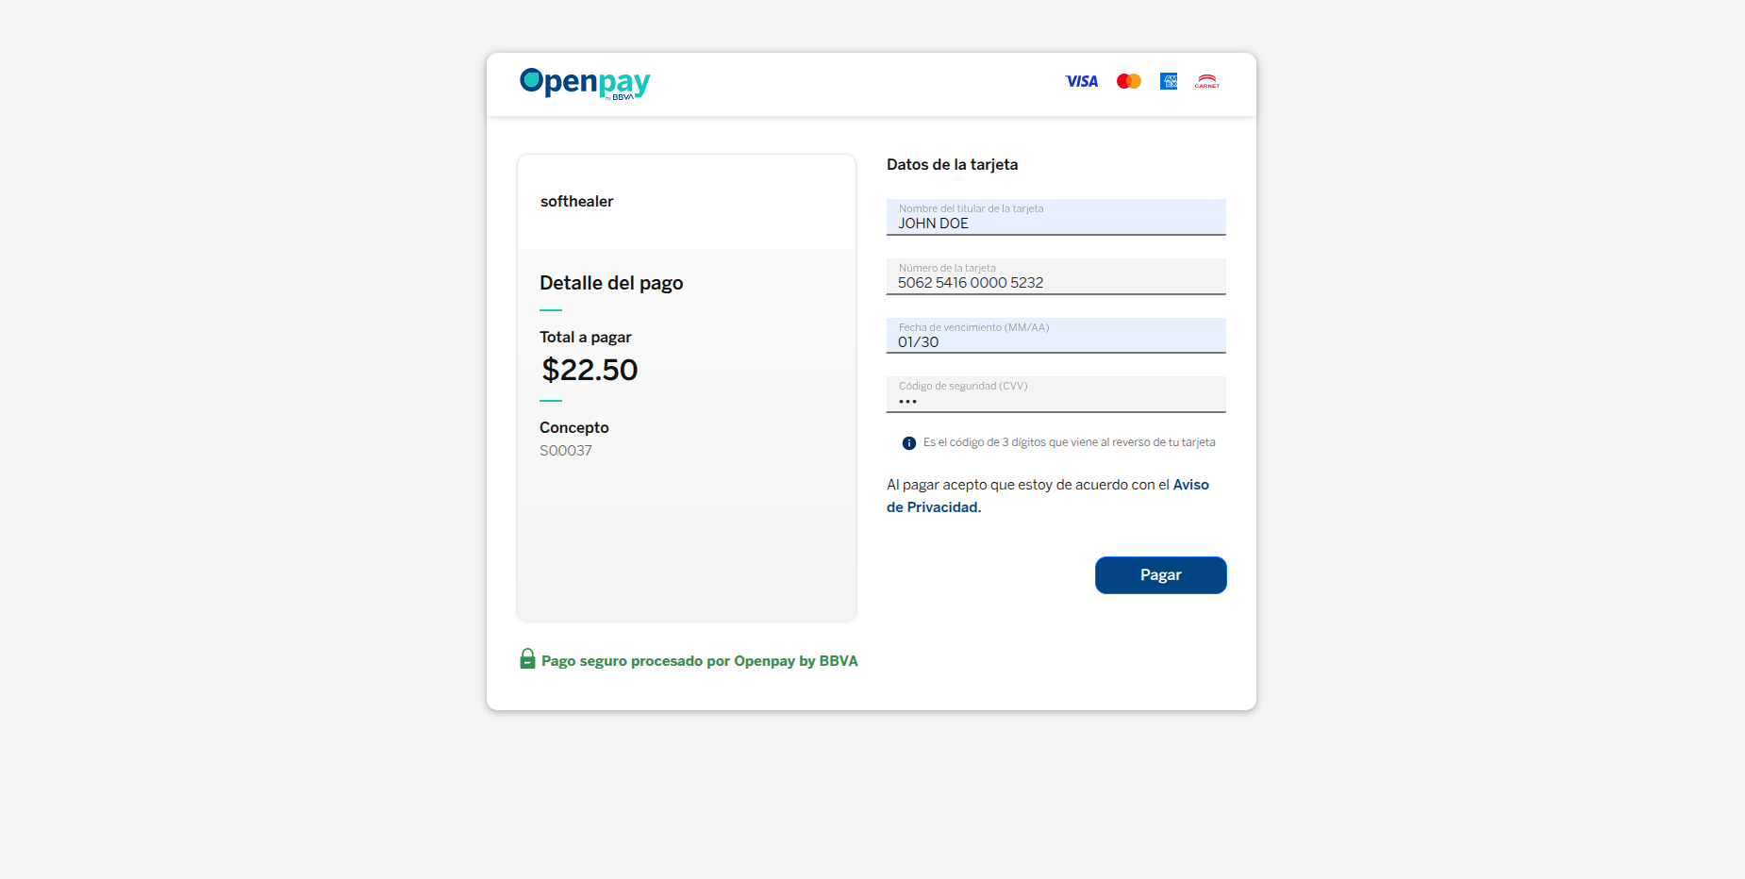Click the CVV info icon
Screen dimensions: 1745x879
pos(909,443)
